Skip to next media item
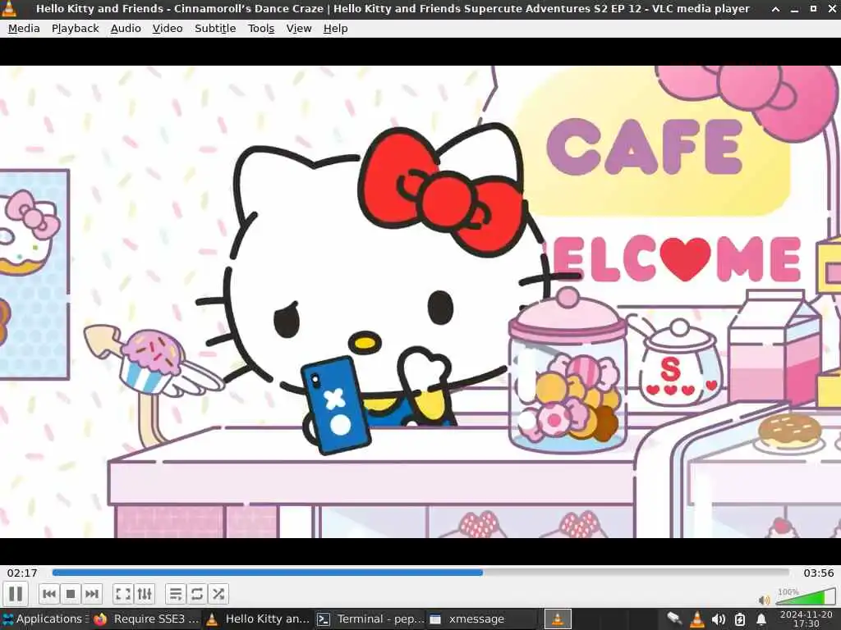Viewport: 841px width, 630px height. pos(92,594)
